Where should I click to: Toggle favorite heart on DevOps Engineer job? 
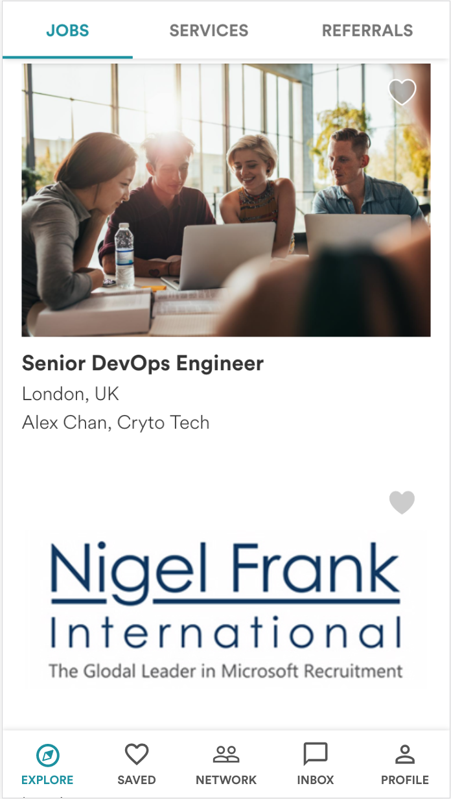coord(402,92)
